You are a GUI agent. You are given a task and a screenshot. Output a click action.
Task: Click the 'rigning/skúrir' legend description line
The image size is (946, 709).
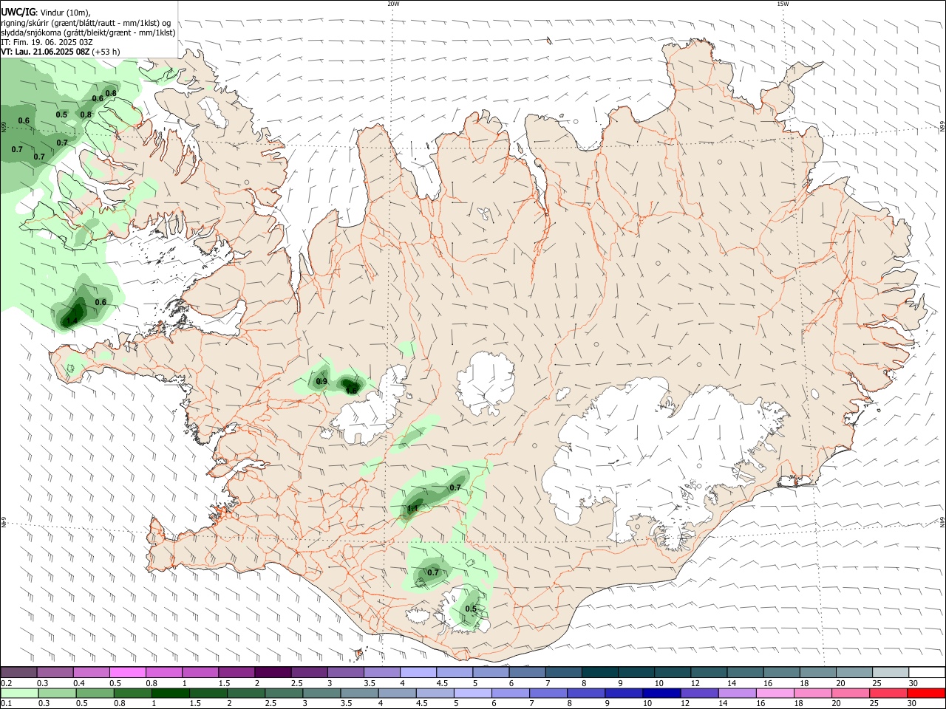86,23
